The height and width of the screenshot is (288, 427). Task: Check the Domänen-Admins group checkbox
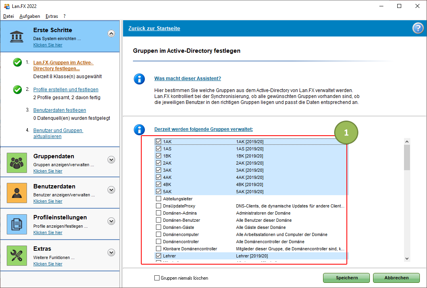tap(158, 213)
